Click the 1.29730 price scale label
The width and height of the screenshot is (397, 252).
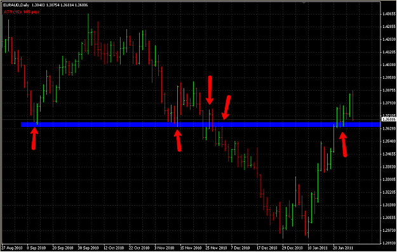click(x=389, y=230)
